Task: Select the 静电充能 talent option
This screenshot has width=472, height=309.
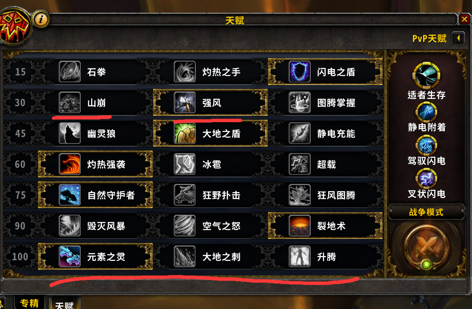Action: tap(325, 133)
